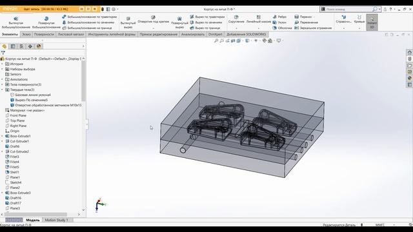Select Повернутая бобышка/основание tool
Screen dimensions: 413x232
tap(46, 23)
